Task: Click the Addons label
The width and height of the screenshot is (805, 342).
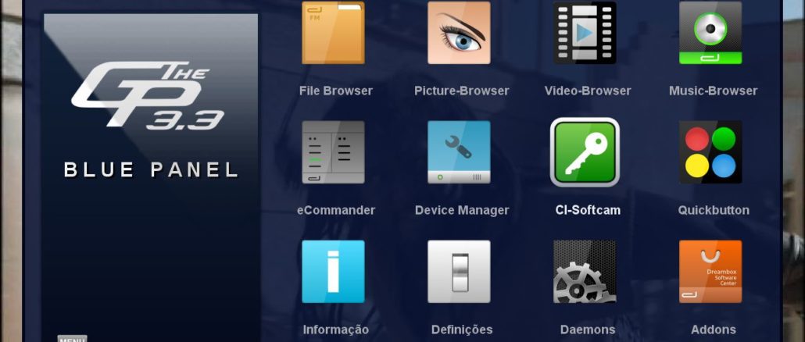Action: (714, 330)
